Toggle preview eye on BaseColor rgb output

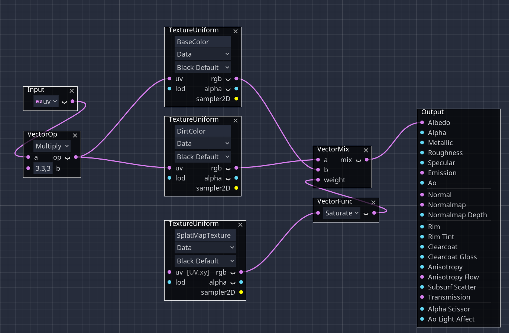pos(228,79)
